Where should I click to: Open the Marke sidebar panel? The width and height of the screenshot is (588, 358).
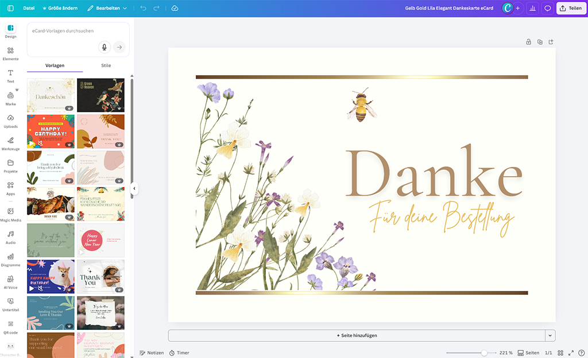(10, 99)
